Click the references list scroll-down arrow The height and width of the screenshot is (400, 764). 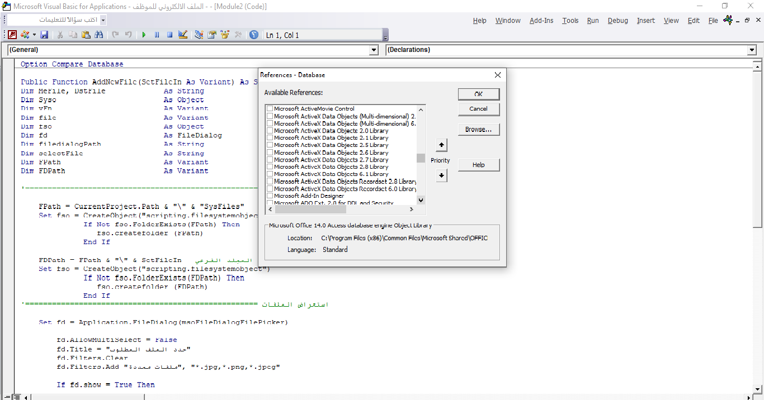(x=421, y=200)
